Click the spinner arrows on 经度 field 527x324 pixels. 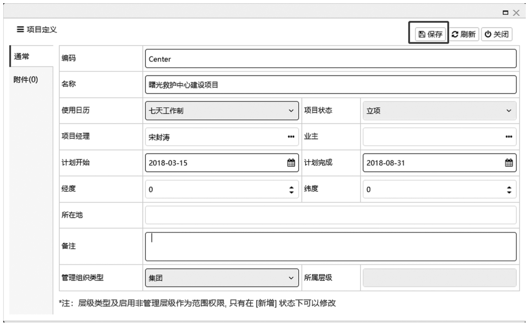click(291, 190)
